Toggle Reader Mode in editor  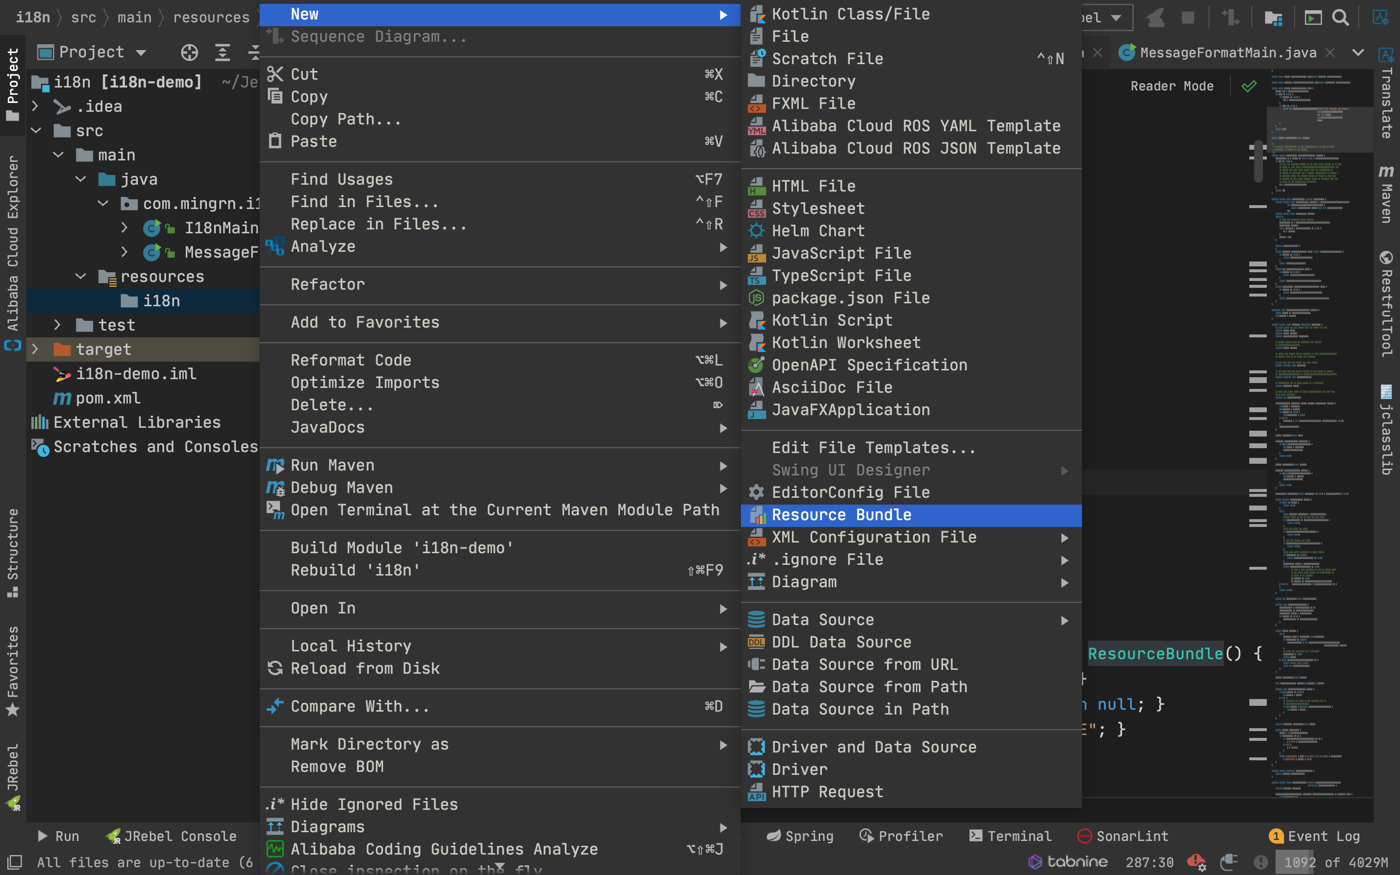click(1172, 86)
